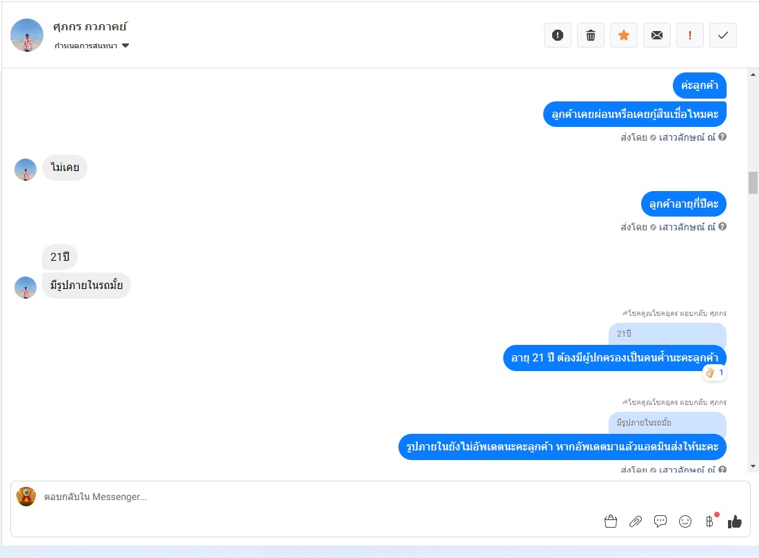The image size is (759, 558).
Task: Attach a file with paperclip icon
Action: pyautogui.click(x=636, y=521)
